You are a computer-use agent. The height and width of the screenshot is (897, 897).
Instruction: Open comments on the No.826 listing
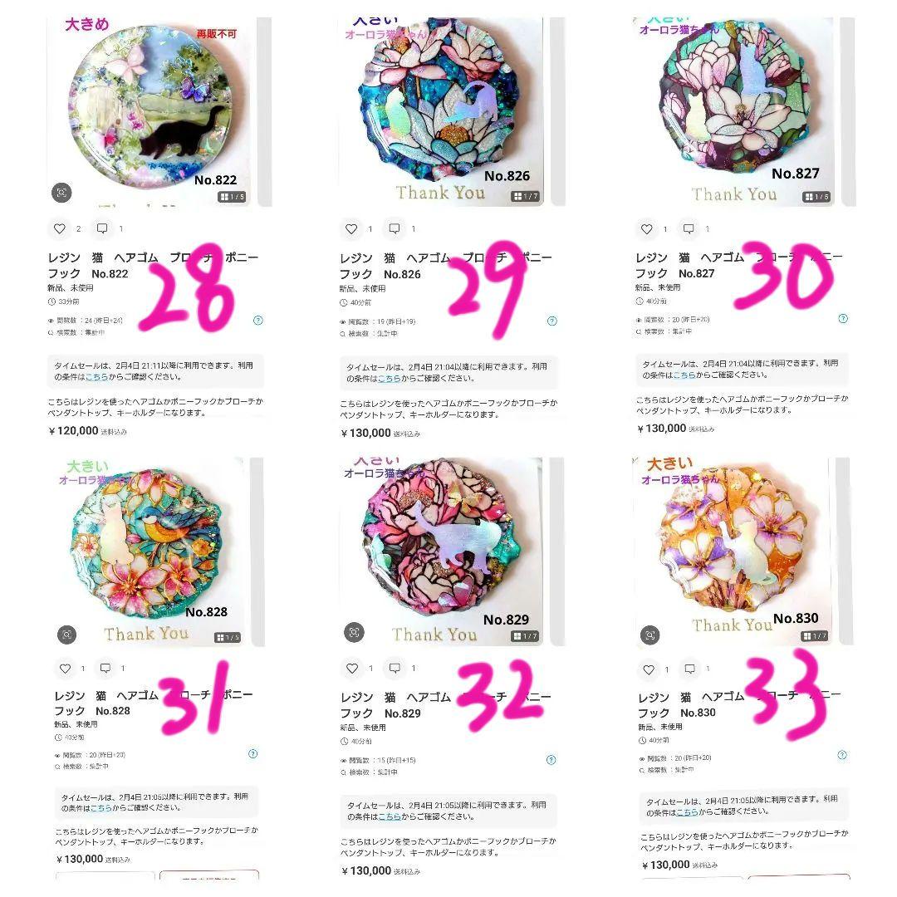pos(395,229)
